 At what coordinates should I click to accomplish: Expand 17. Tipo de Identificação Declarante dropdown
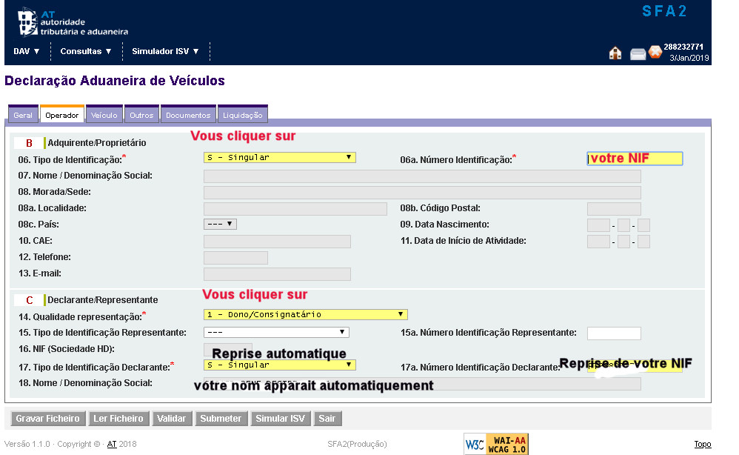pyautogui.click(x=279, y=365)
